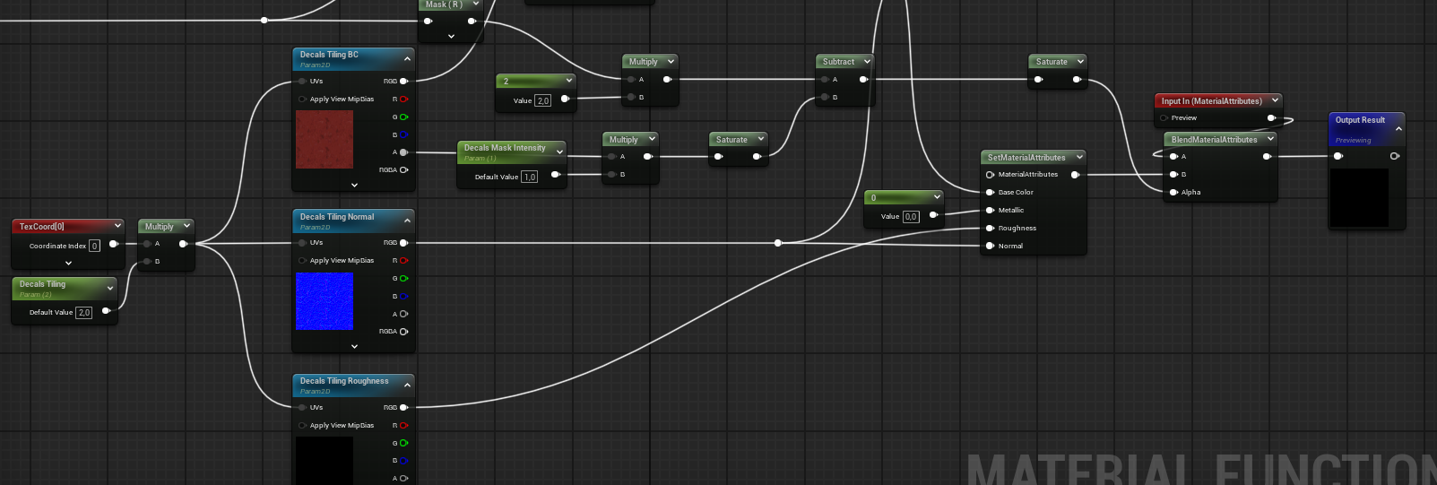
Task: Click red R output pin of Decals Tiling BC
Action: click(403, 100)
